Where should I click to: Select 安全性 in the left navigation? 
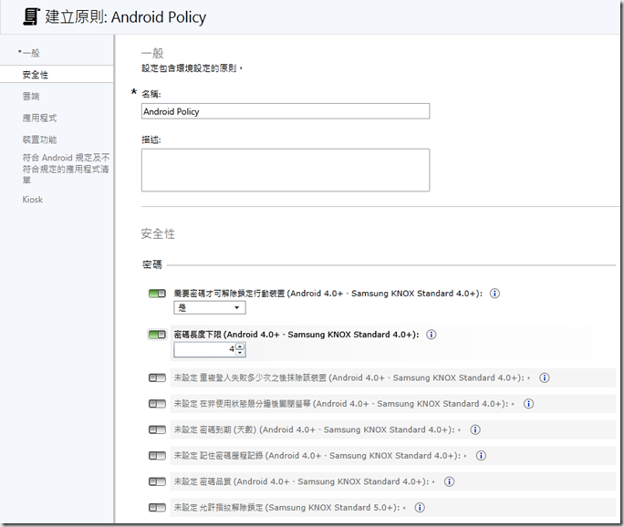(x=36, y=74)
